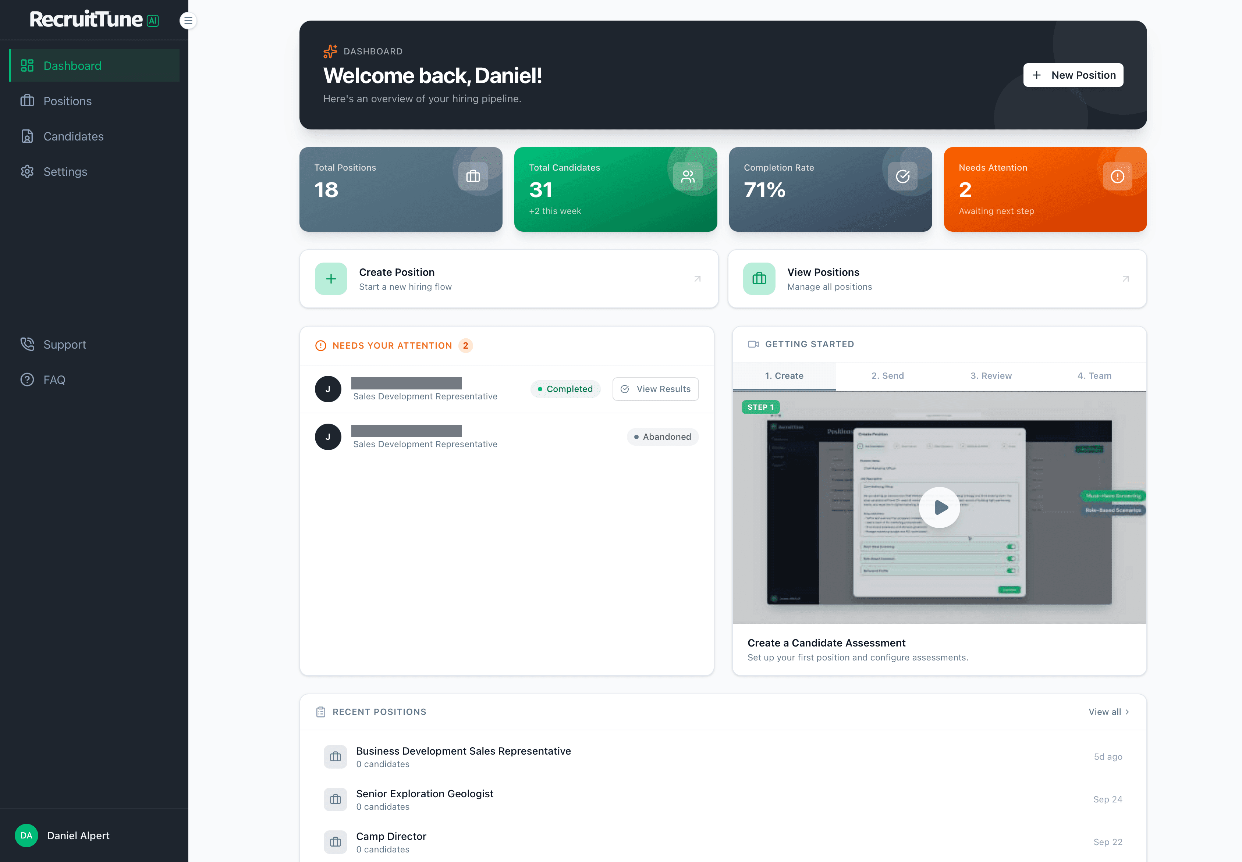The height and width of the screenshot is (862, 1242).
Task: Open Settings in the sidebar
Action: tap(95, 172)
